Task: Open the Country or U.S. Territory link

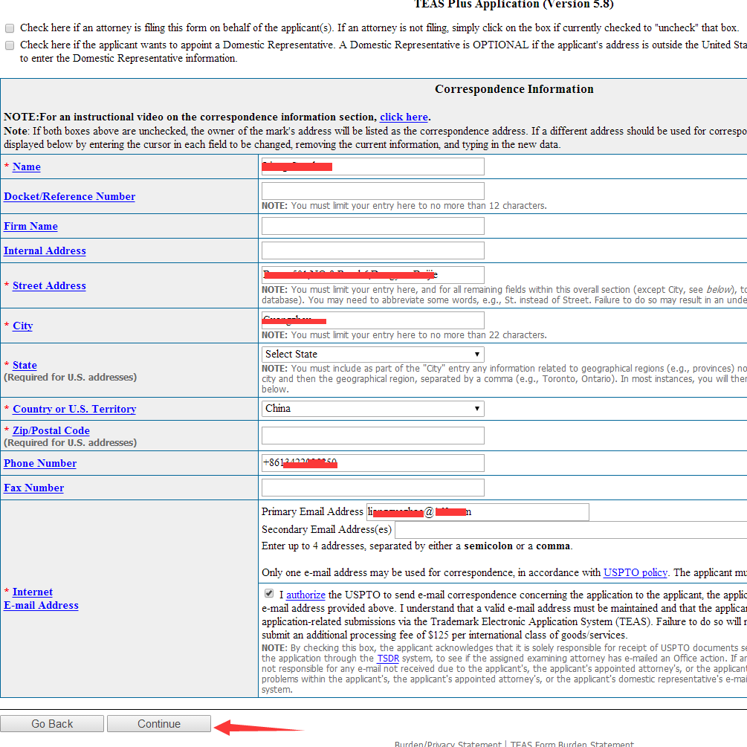Action: (74, 410)
